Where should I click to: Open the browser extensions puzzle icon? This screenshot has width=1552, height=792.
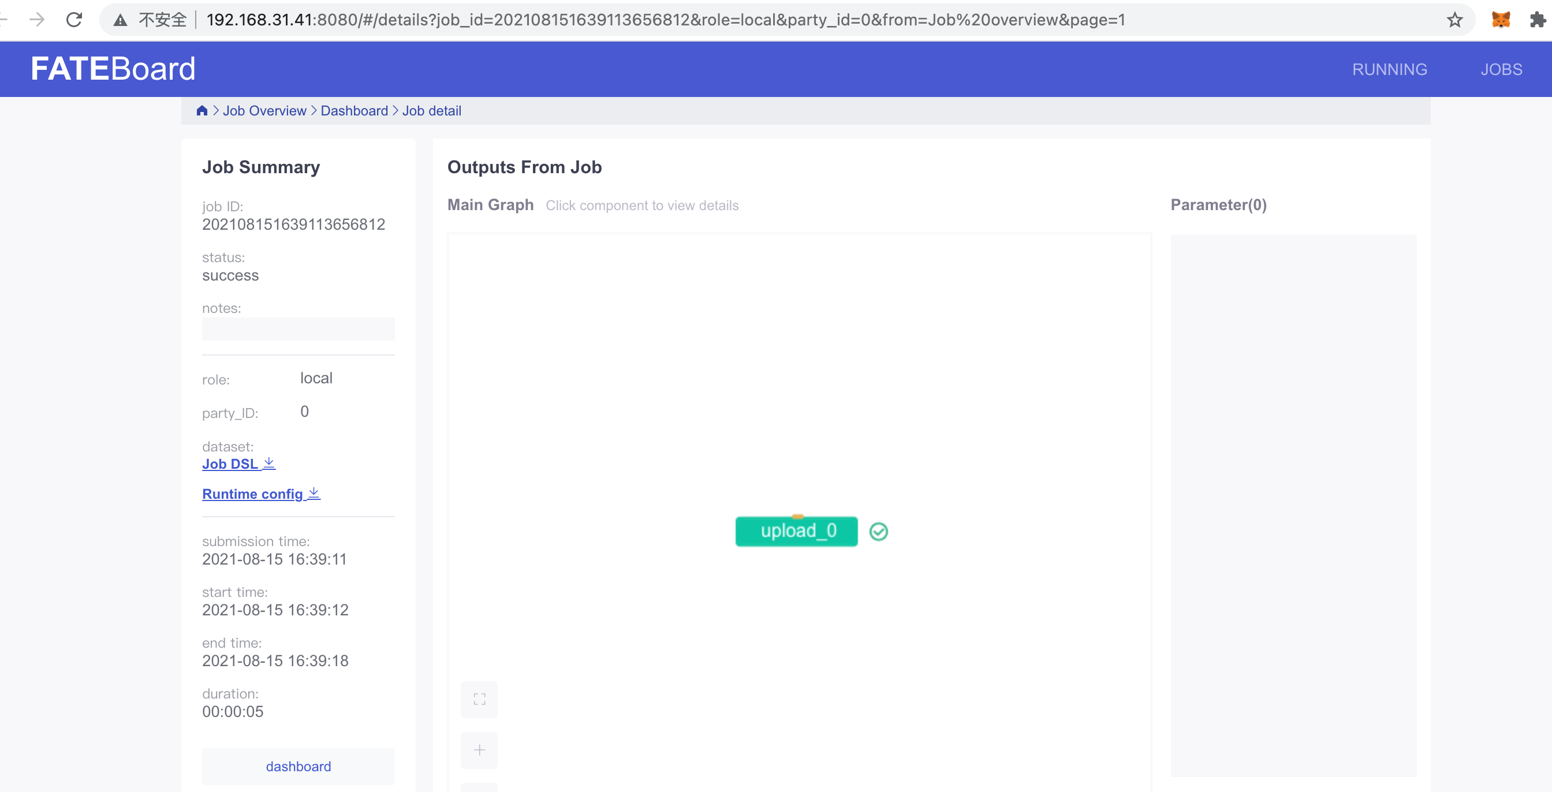[1537, 20]
